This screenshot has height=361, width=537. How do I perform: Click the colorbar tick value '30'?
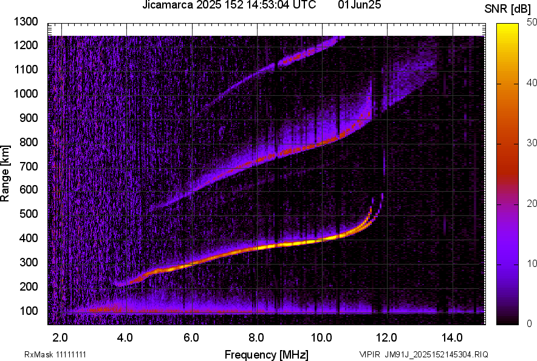[x=532, y=143]
